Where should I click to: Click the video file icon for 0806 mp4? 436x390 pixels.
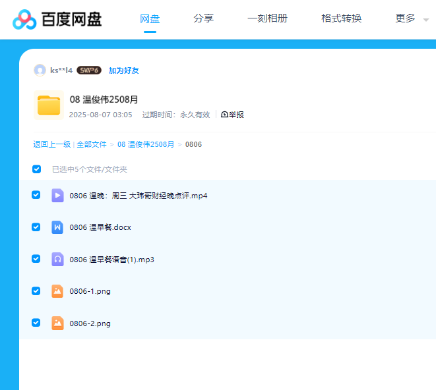57,196
